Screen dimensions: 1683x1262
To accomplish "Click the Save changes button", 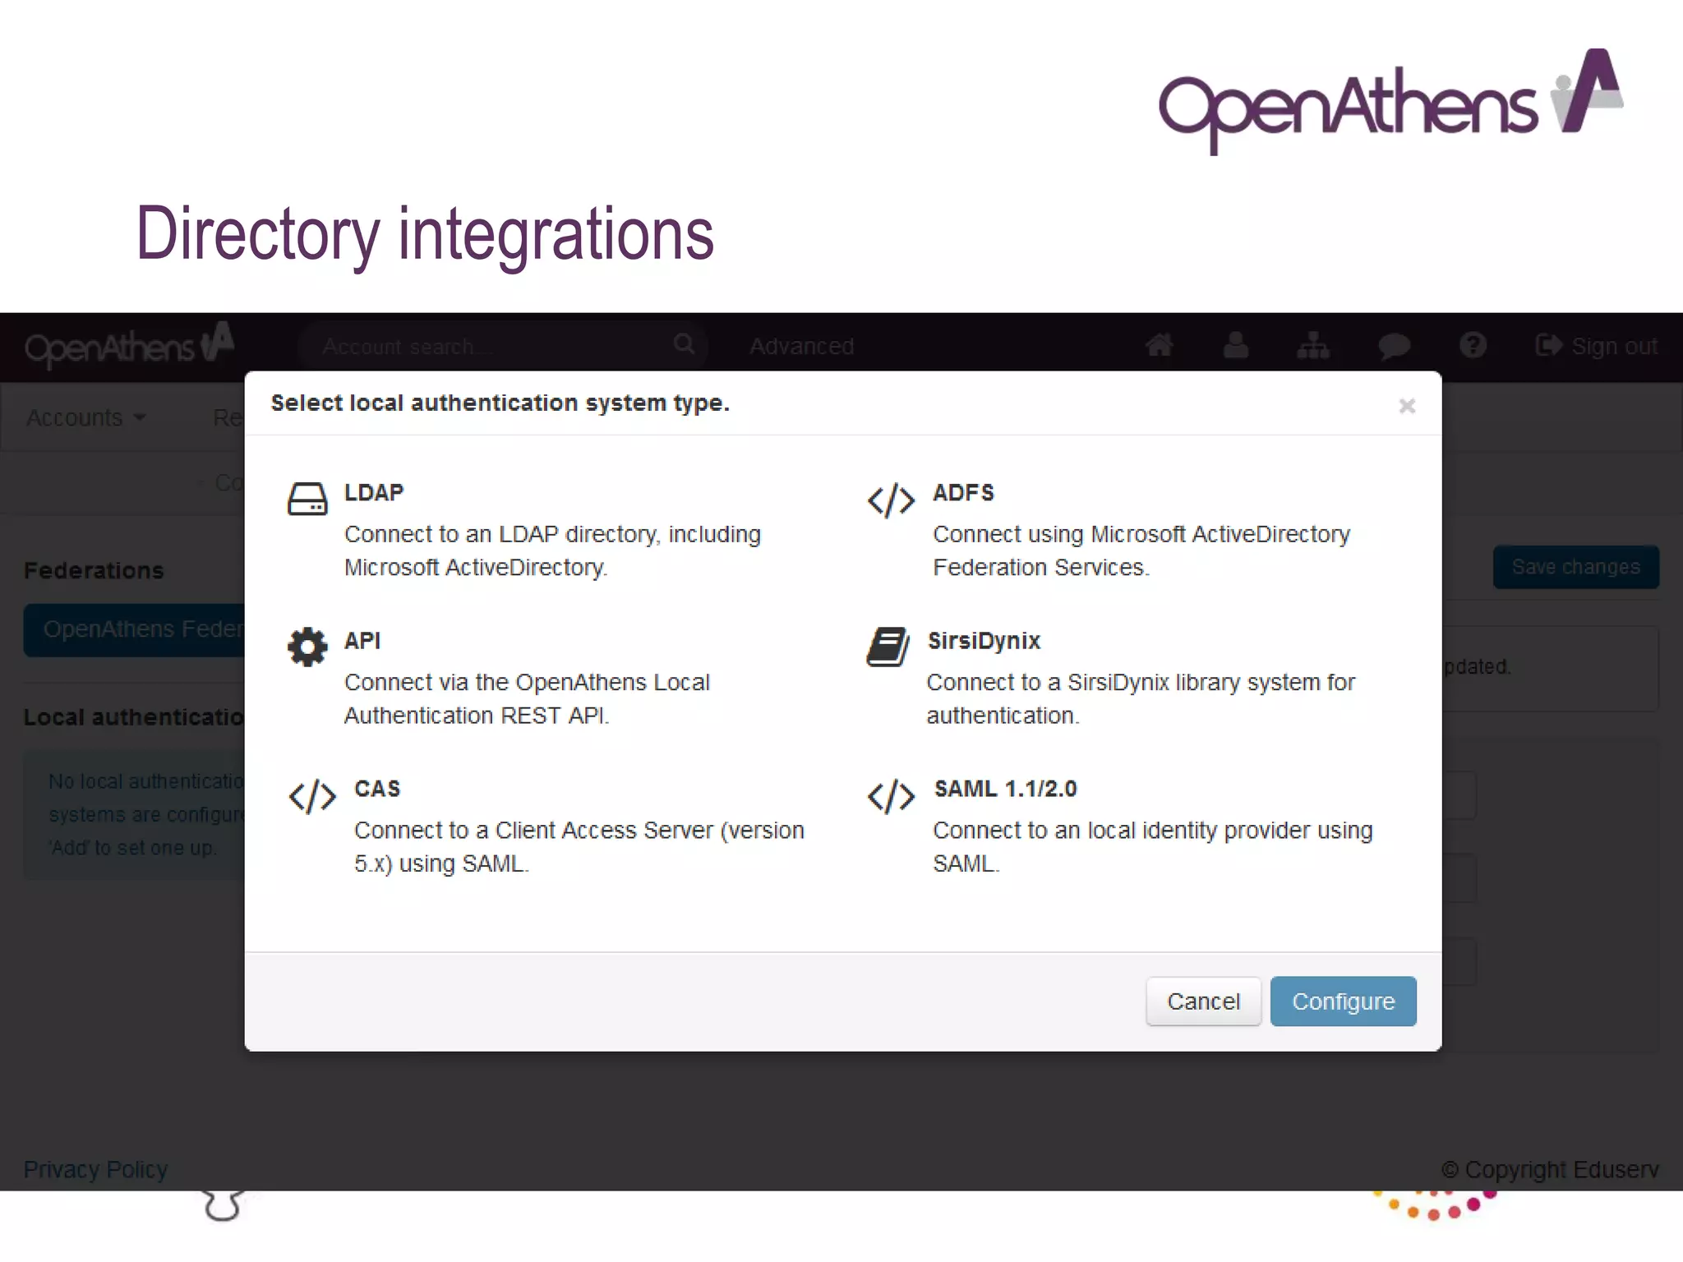I will pos(1576,567).
